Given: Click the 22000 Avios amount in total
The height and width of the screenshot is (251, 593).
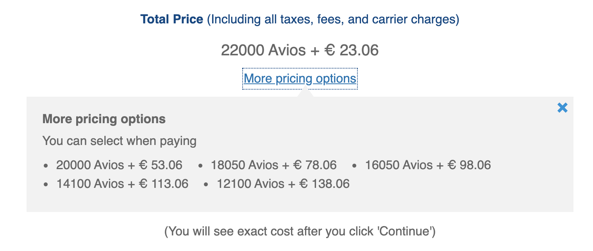Looking at the screenshot, I should coord(264,50).
